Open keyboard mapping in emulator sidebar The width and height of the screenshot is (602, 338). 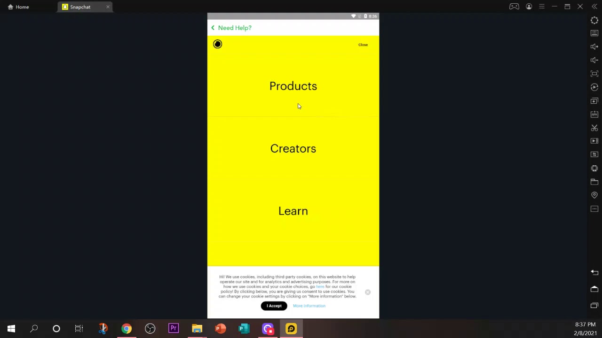click(x=594, y=33)
